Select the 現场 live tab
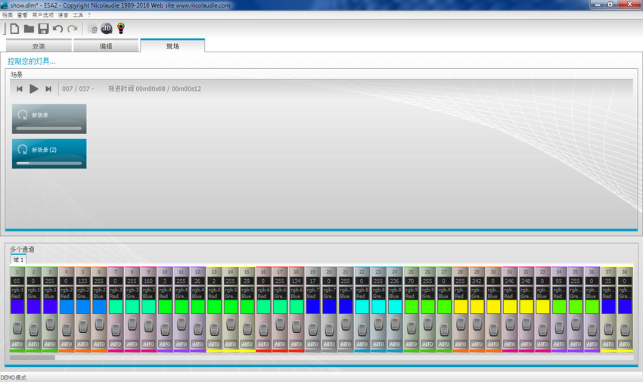Viewport: 643px width, 382px height. 172,46
